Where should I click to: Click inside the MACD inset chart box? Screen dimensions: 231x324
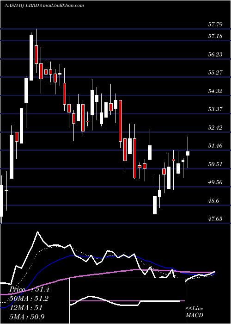click(x=127, y=301)
